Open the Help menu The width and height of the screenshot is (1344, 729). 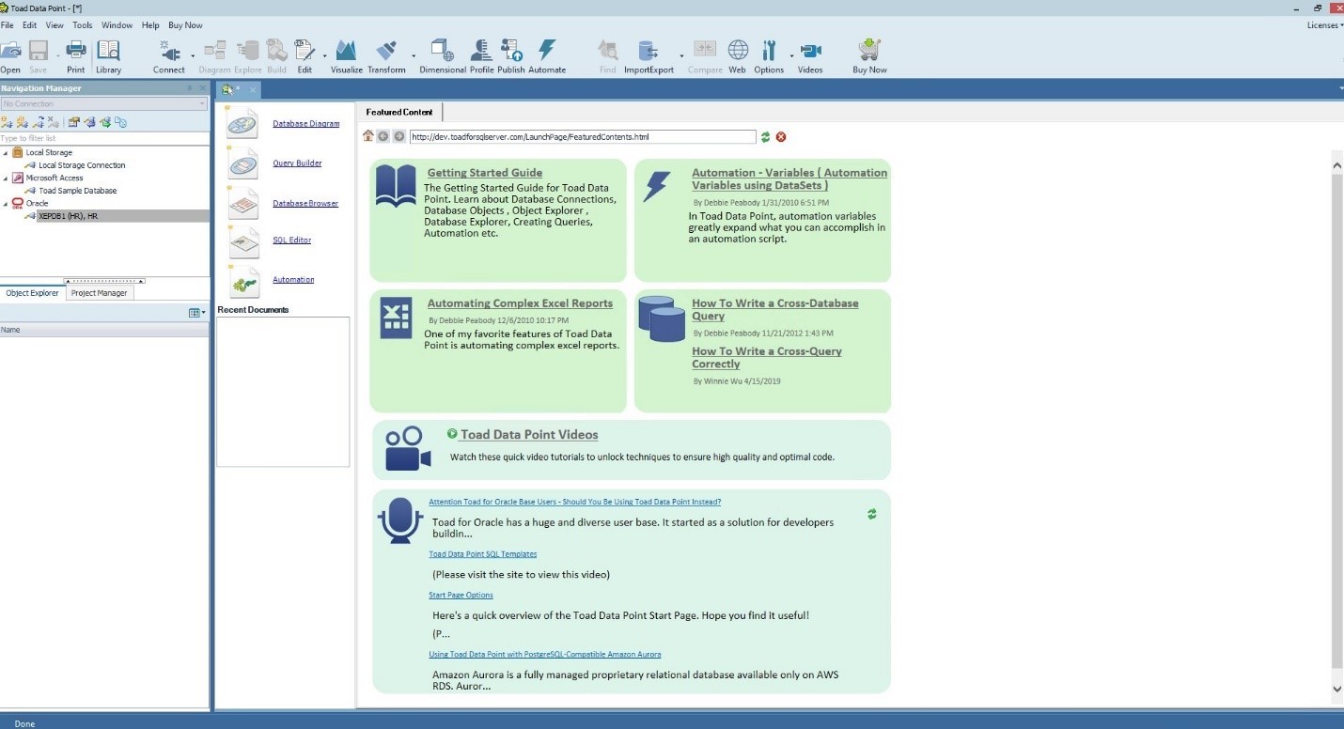coord(150,25)
